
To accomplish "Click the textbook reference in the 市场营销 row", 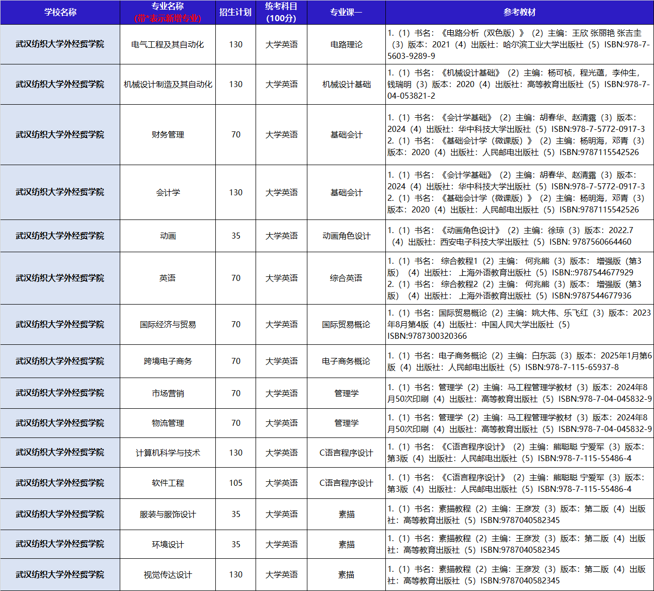I will pyautogui.click(x=520, y=393).
